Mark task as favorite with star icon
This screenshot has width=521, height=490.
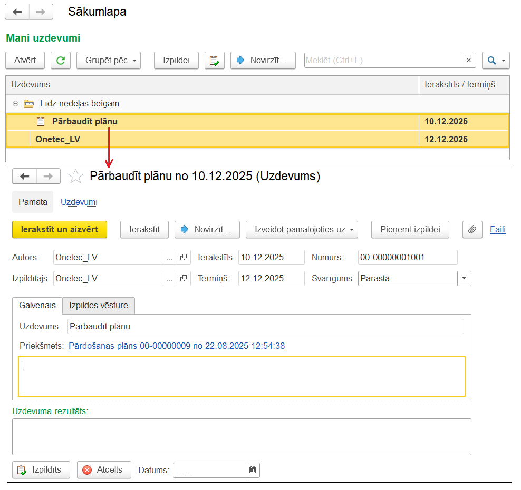[x=76, y=177]
